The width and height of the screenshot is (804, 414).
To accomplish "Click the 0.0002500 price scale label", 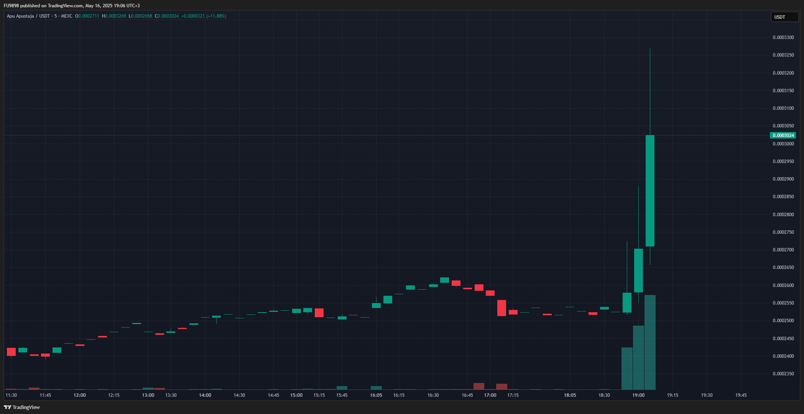I will tap(783, 321).
